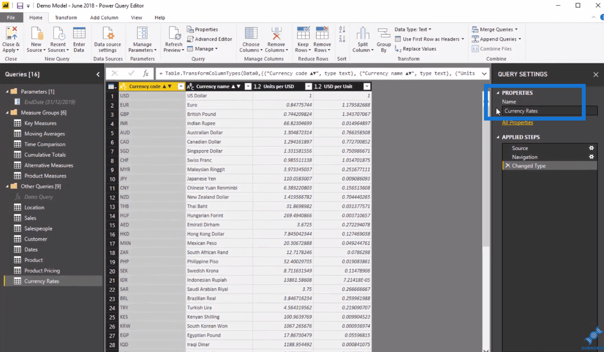
Task: Click the Enter Data icon
Action: coord(79,34)
